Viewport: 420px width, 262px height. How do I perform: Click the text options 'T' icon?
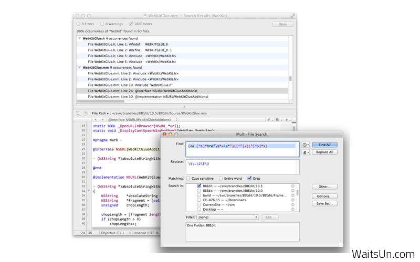78,113
